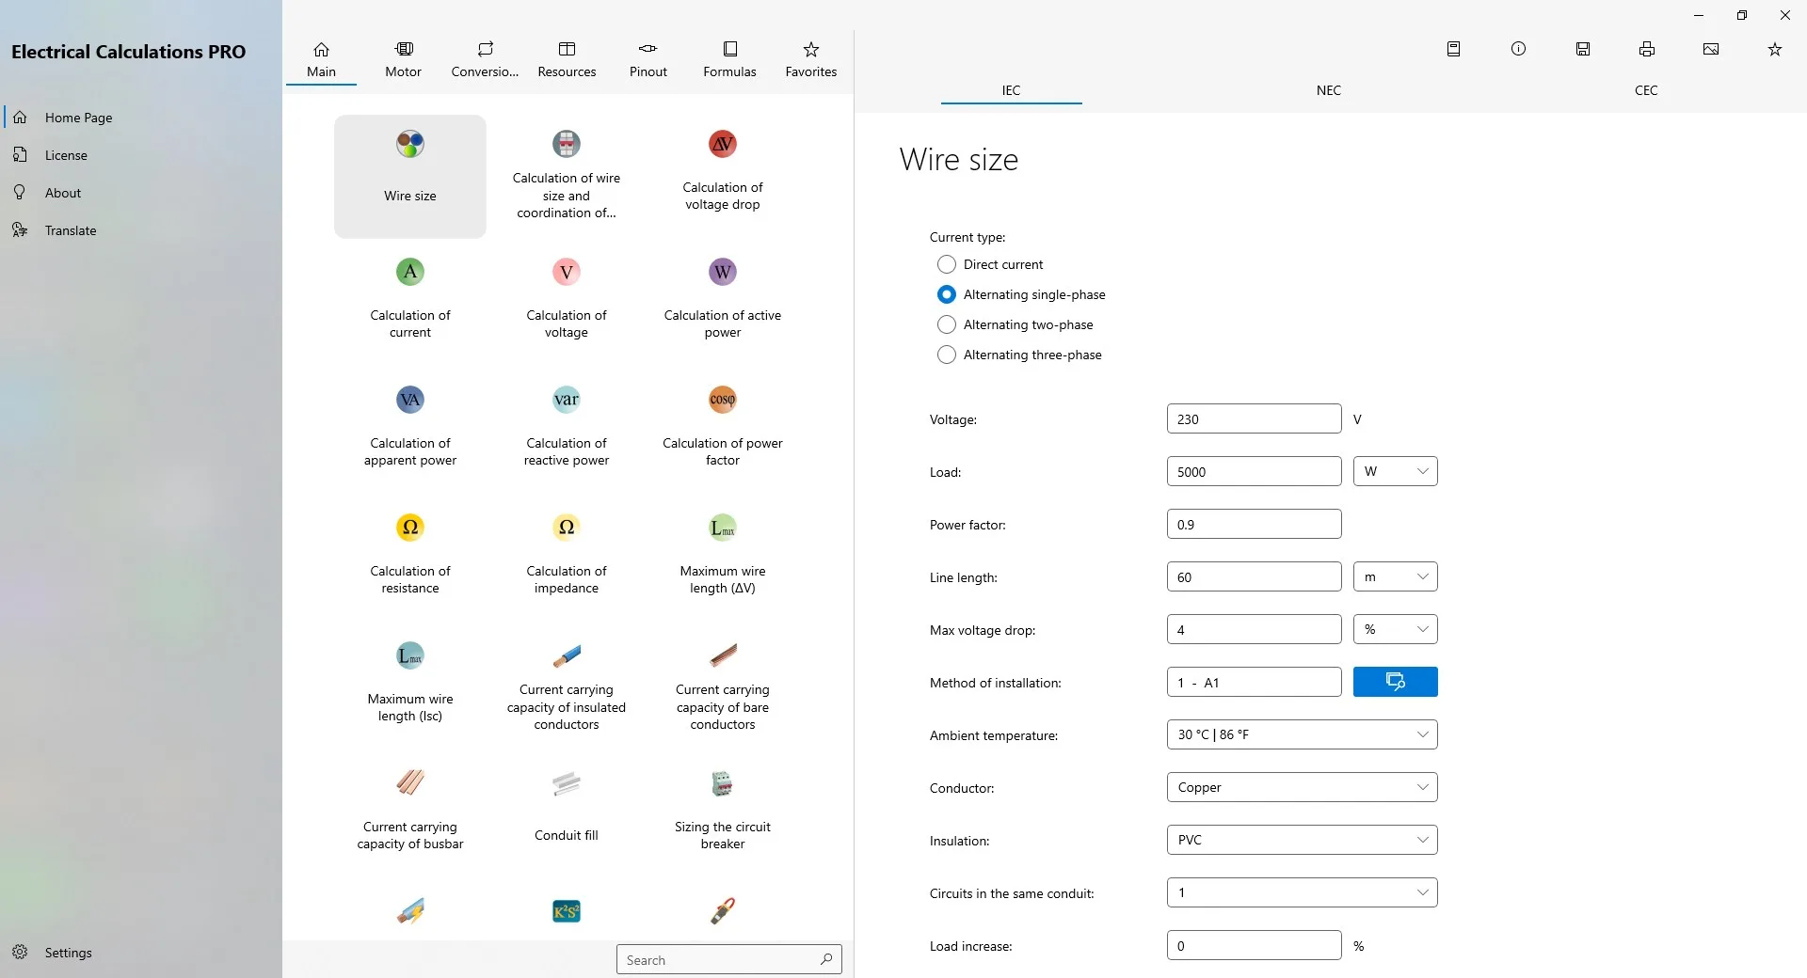
Task: Click the save icon in top toolbar
Action: click(x=1583, y=49)
